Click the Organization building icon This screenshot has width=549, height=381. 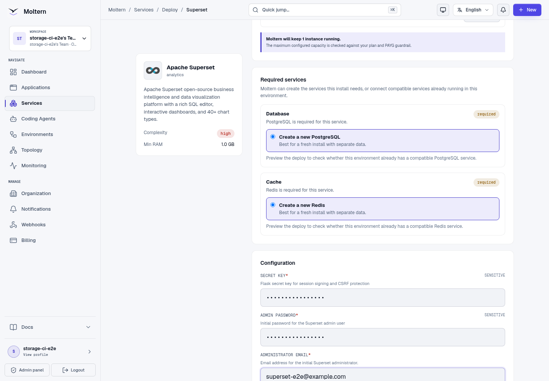13,194
